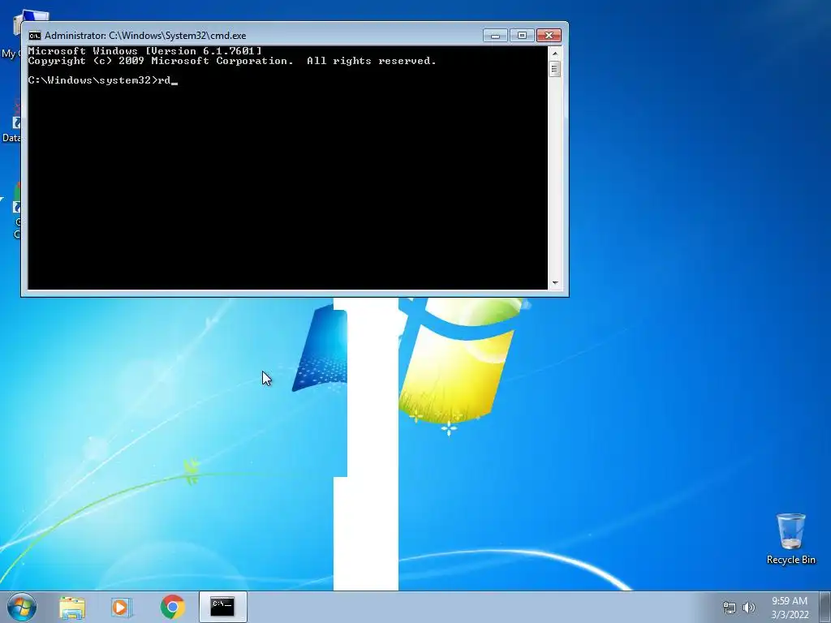The height and width of the screenshot is (623, 831).
Task: Click the C:\Windows\system32>rd prompt line
Action: click(103, 80)
